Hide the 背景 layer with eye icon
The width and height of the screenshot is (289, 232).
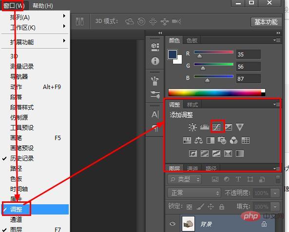point(173,224)
